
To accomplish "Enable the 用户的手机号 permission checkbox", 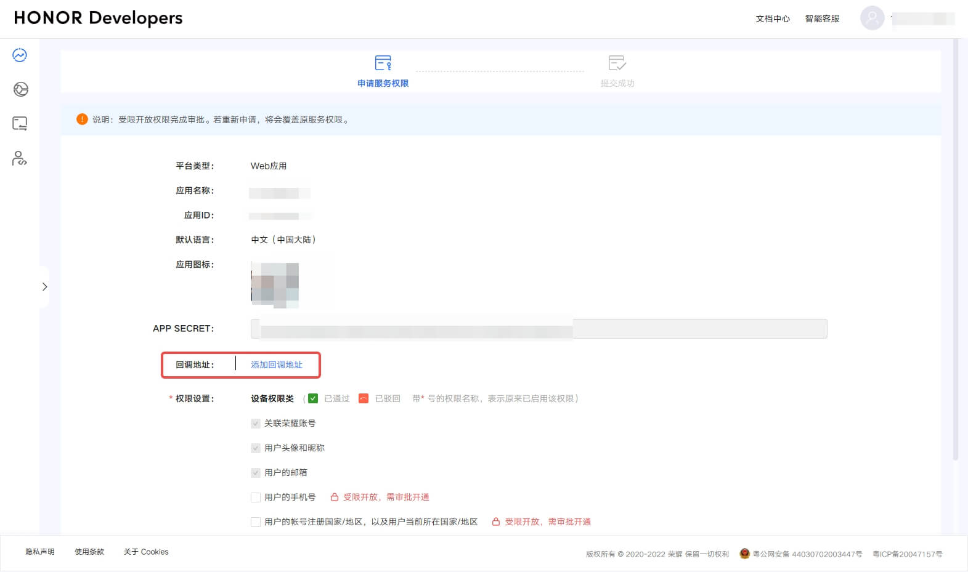I will tap(256, 497).
